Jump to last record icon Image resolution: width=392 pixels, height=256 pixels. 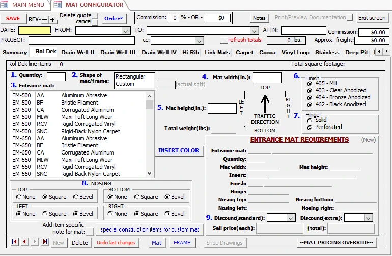pyautogui.click(x=45, y=242)
